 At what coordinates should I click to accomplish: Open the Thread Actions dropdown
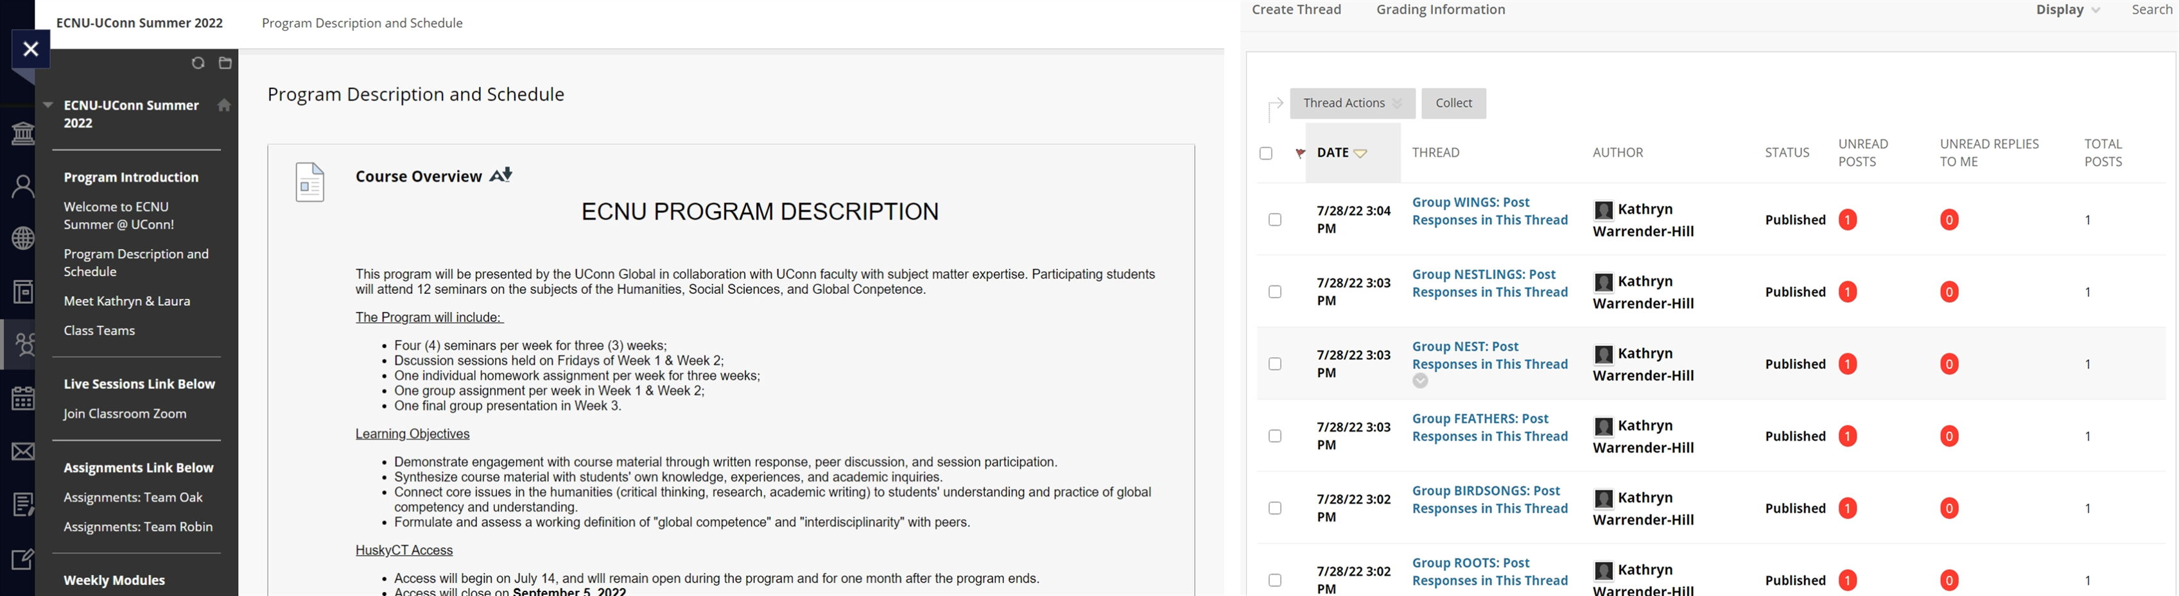coord(1351,103)
